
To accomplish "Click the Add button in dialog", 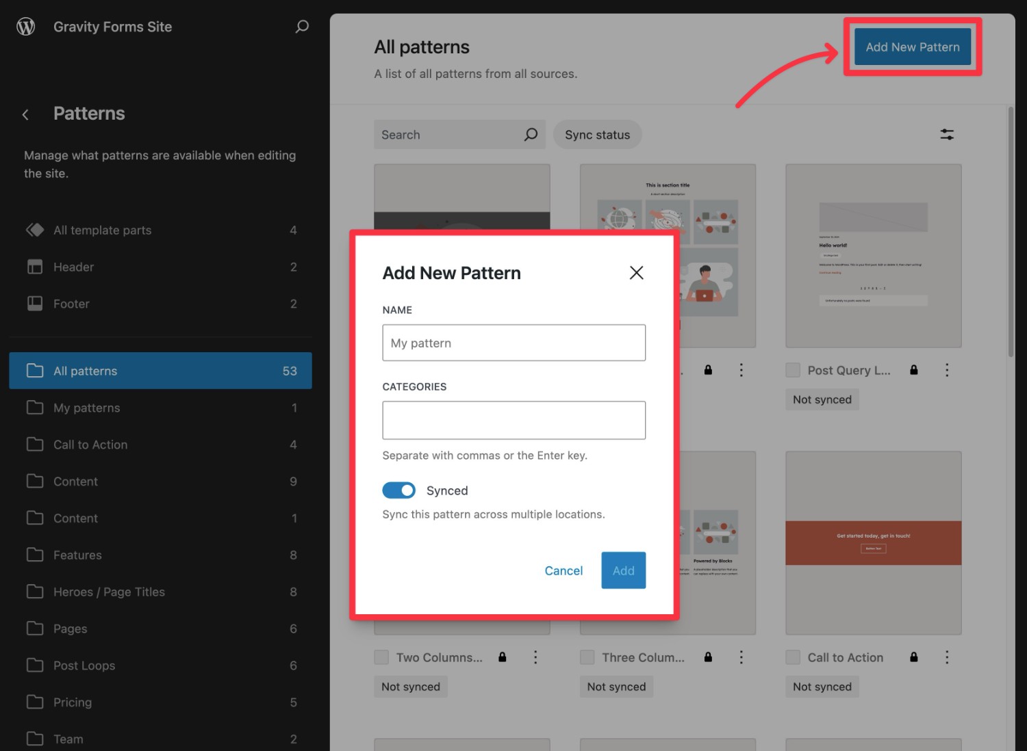I will coord(624,570).
